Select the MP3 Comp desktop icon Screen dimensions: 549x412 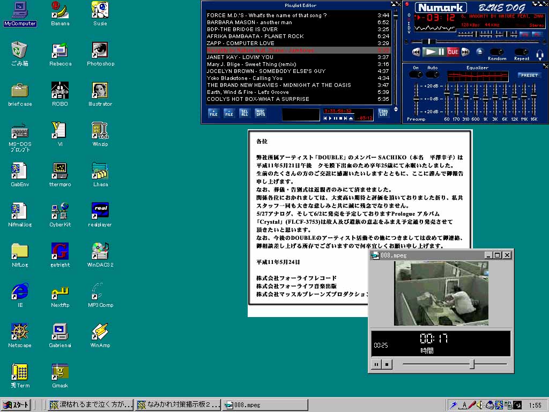(100, 295)
